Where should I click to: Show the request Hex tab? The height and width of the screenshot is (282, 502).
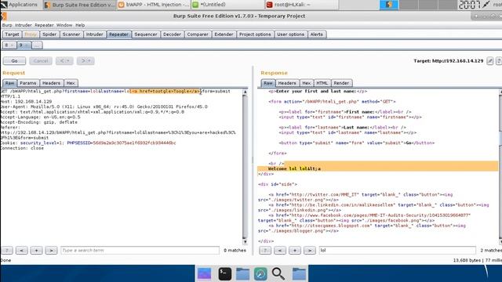click(71, 83)
